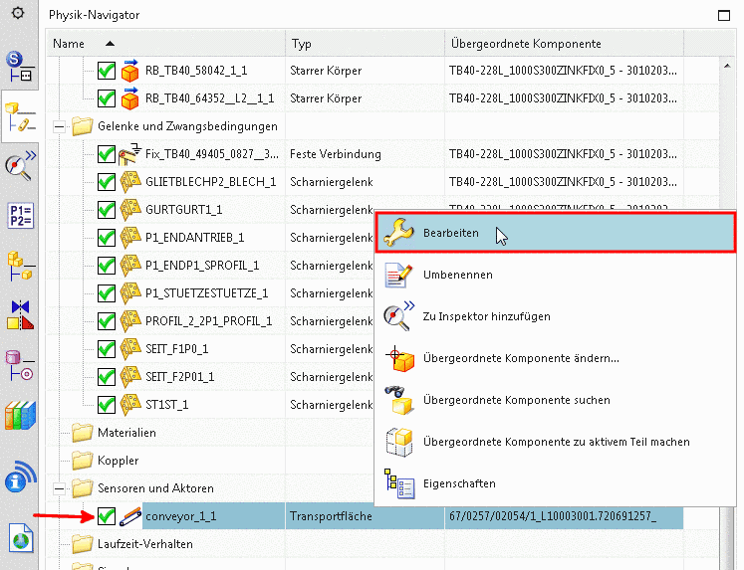The width and height of the screenshot is (744, 570).
Task: Uncheck the RB_TB40_58042_1_1 checkbox
Action: coord(107,71)
